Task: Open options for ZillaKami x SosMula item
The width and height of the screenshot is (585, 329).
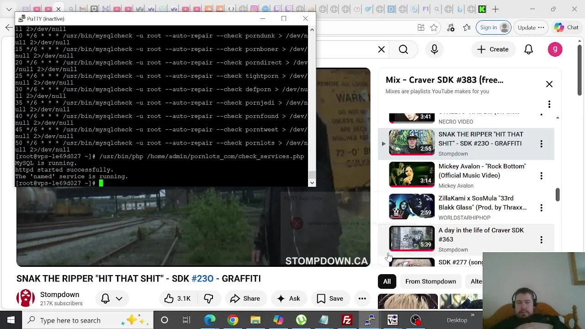Action: (541, 207)
